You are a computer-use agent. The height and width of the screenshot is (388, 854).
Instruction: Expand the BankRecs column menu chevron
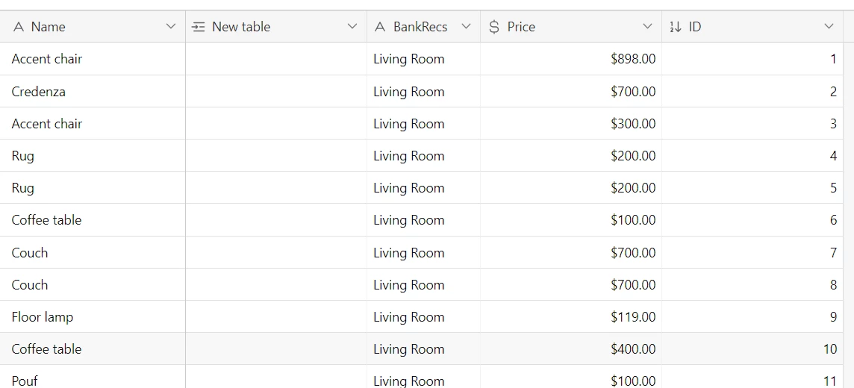coord(466,26)
